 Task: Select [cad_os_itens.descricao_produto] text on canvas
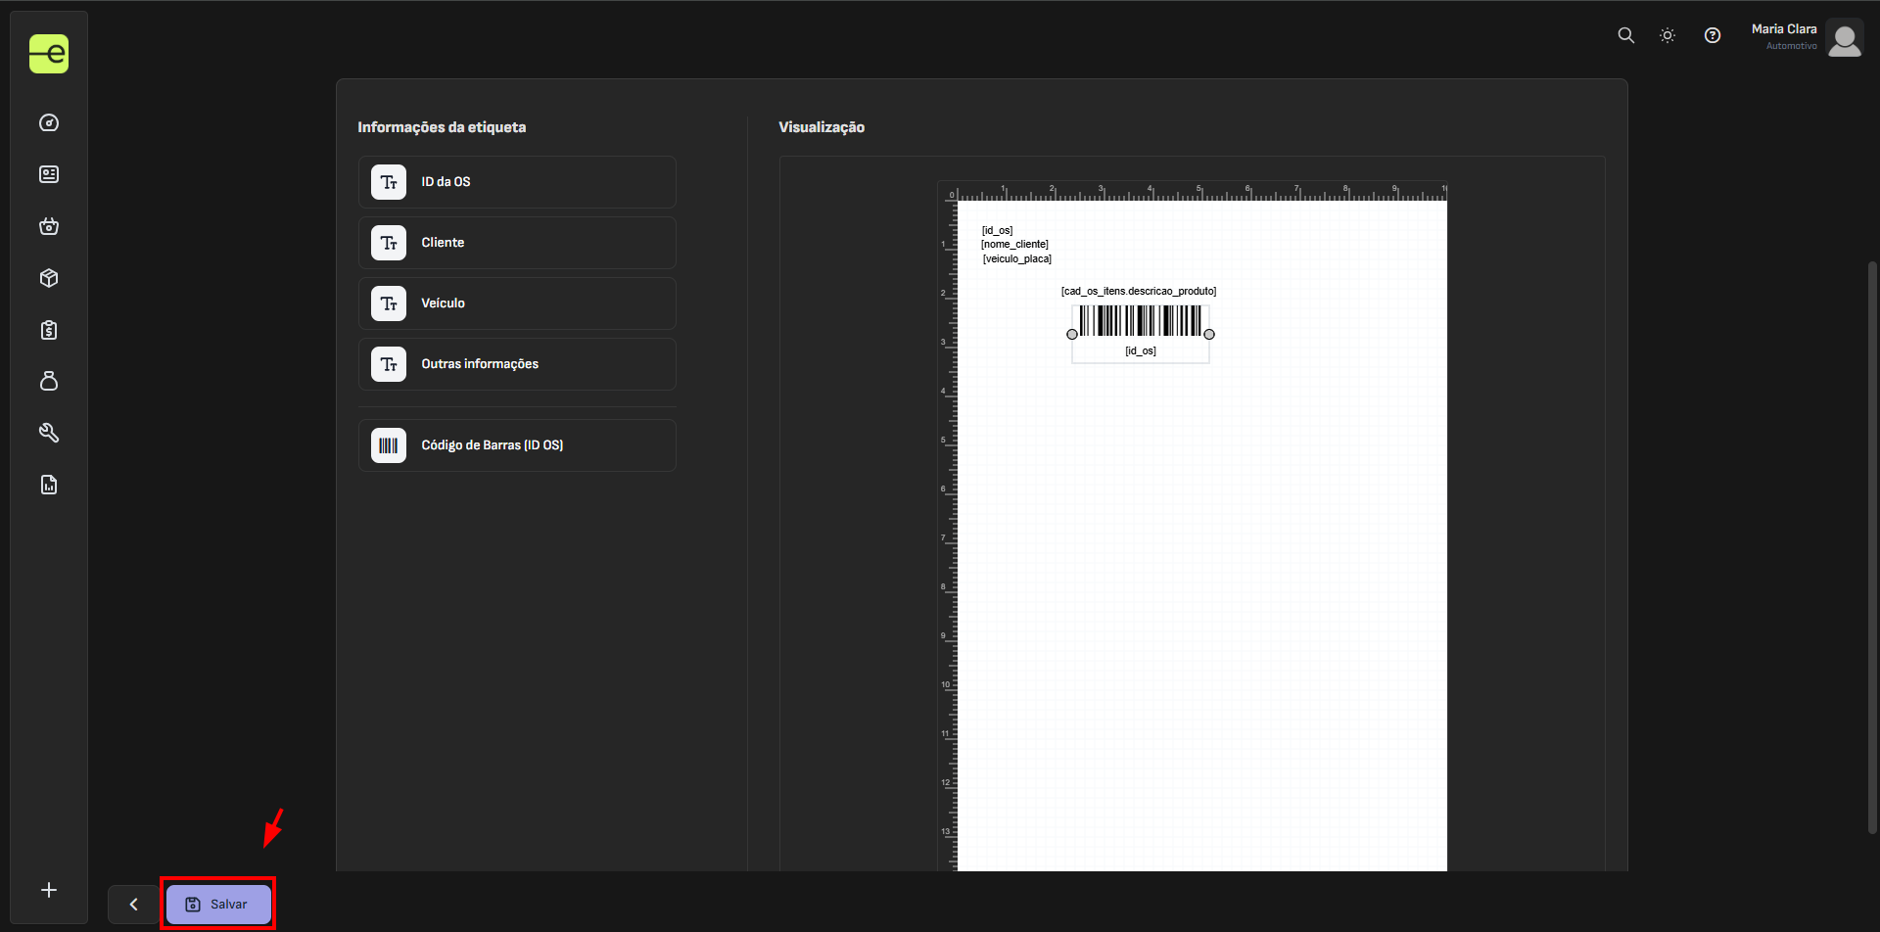tap(1139, 292)
